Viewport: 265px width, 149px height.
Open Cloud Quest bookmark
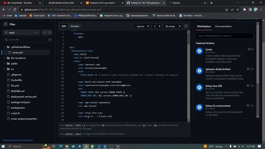(37, 16)
